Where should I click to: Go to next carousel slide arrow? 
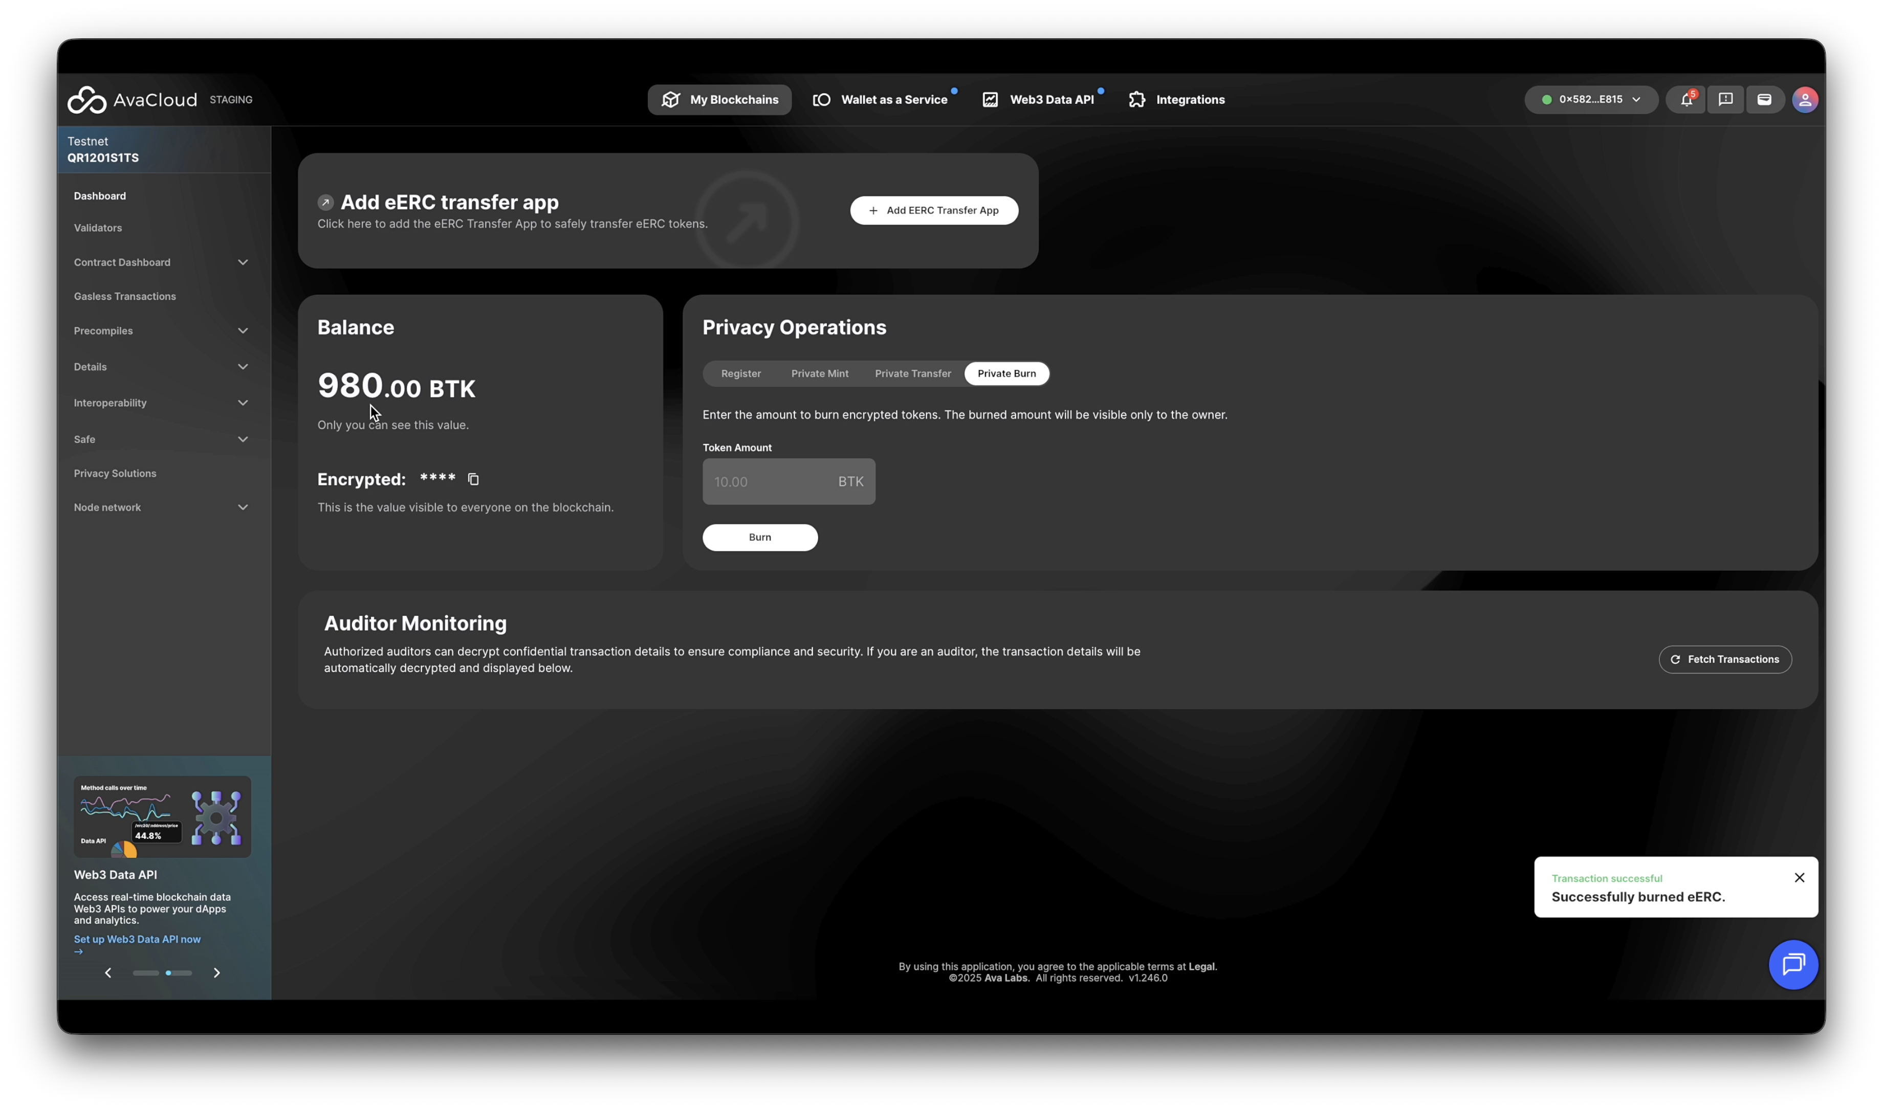pyautogui.click(x=217, y=972)
